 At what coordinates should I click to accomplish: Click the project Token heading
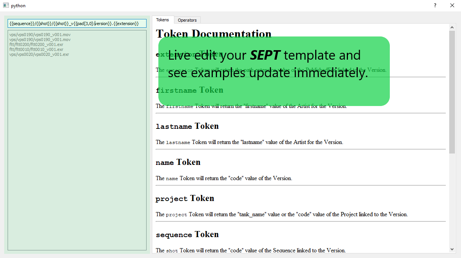click(x=185, y=198)
